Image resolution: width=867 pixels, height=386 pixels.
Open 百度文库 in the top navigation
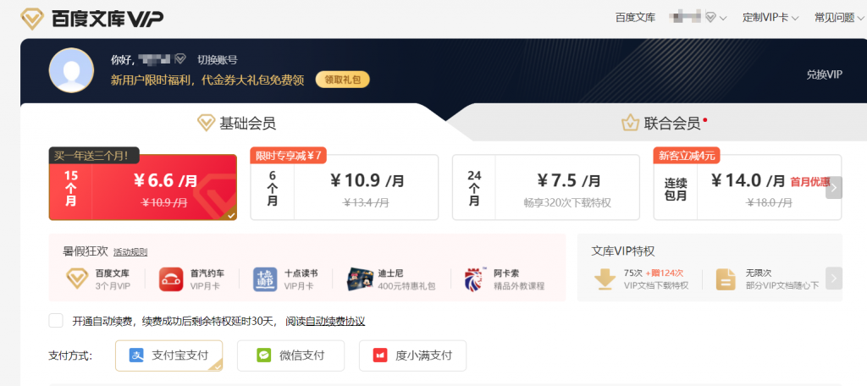click(x=635, y=18)
